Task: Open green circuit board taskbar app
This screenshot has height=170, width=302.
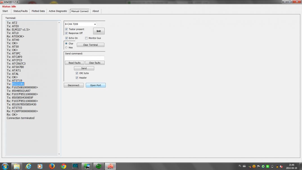Action: point(99,166)
